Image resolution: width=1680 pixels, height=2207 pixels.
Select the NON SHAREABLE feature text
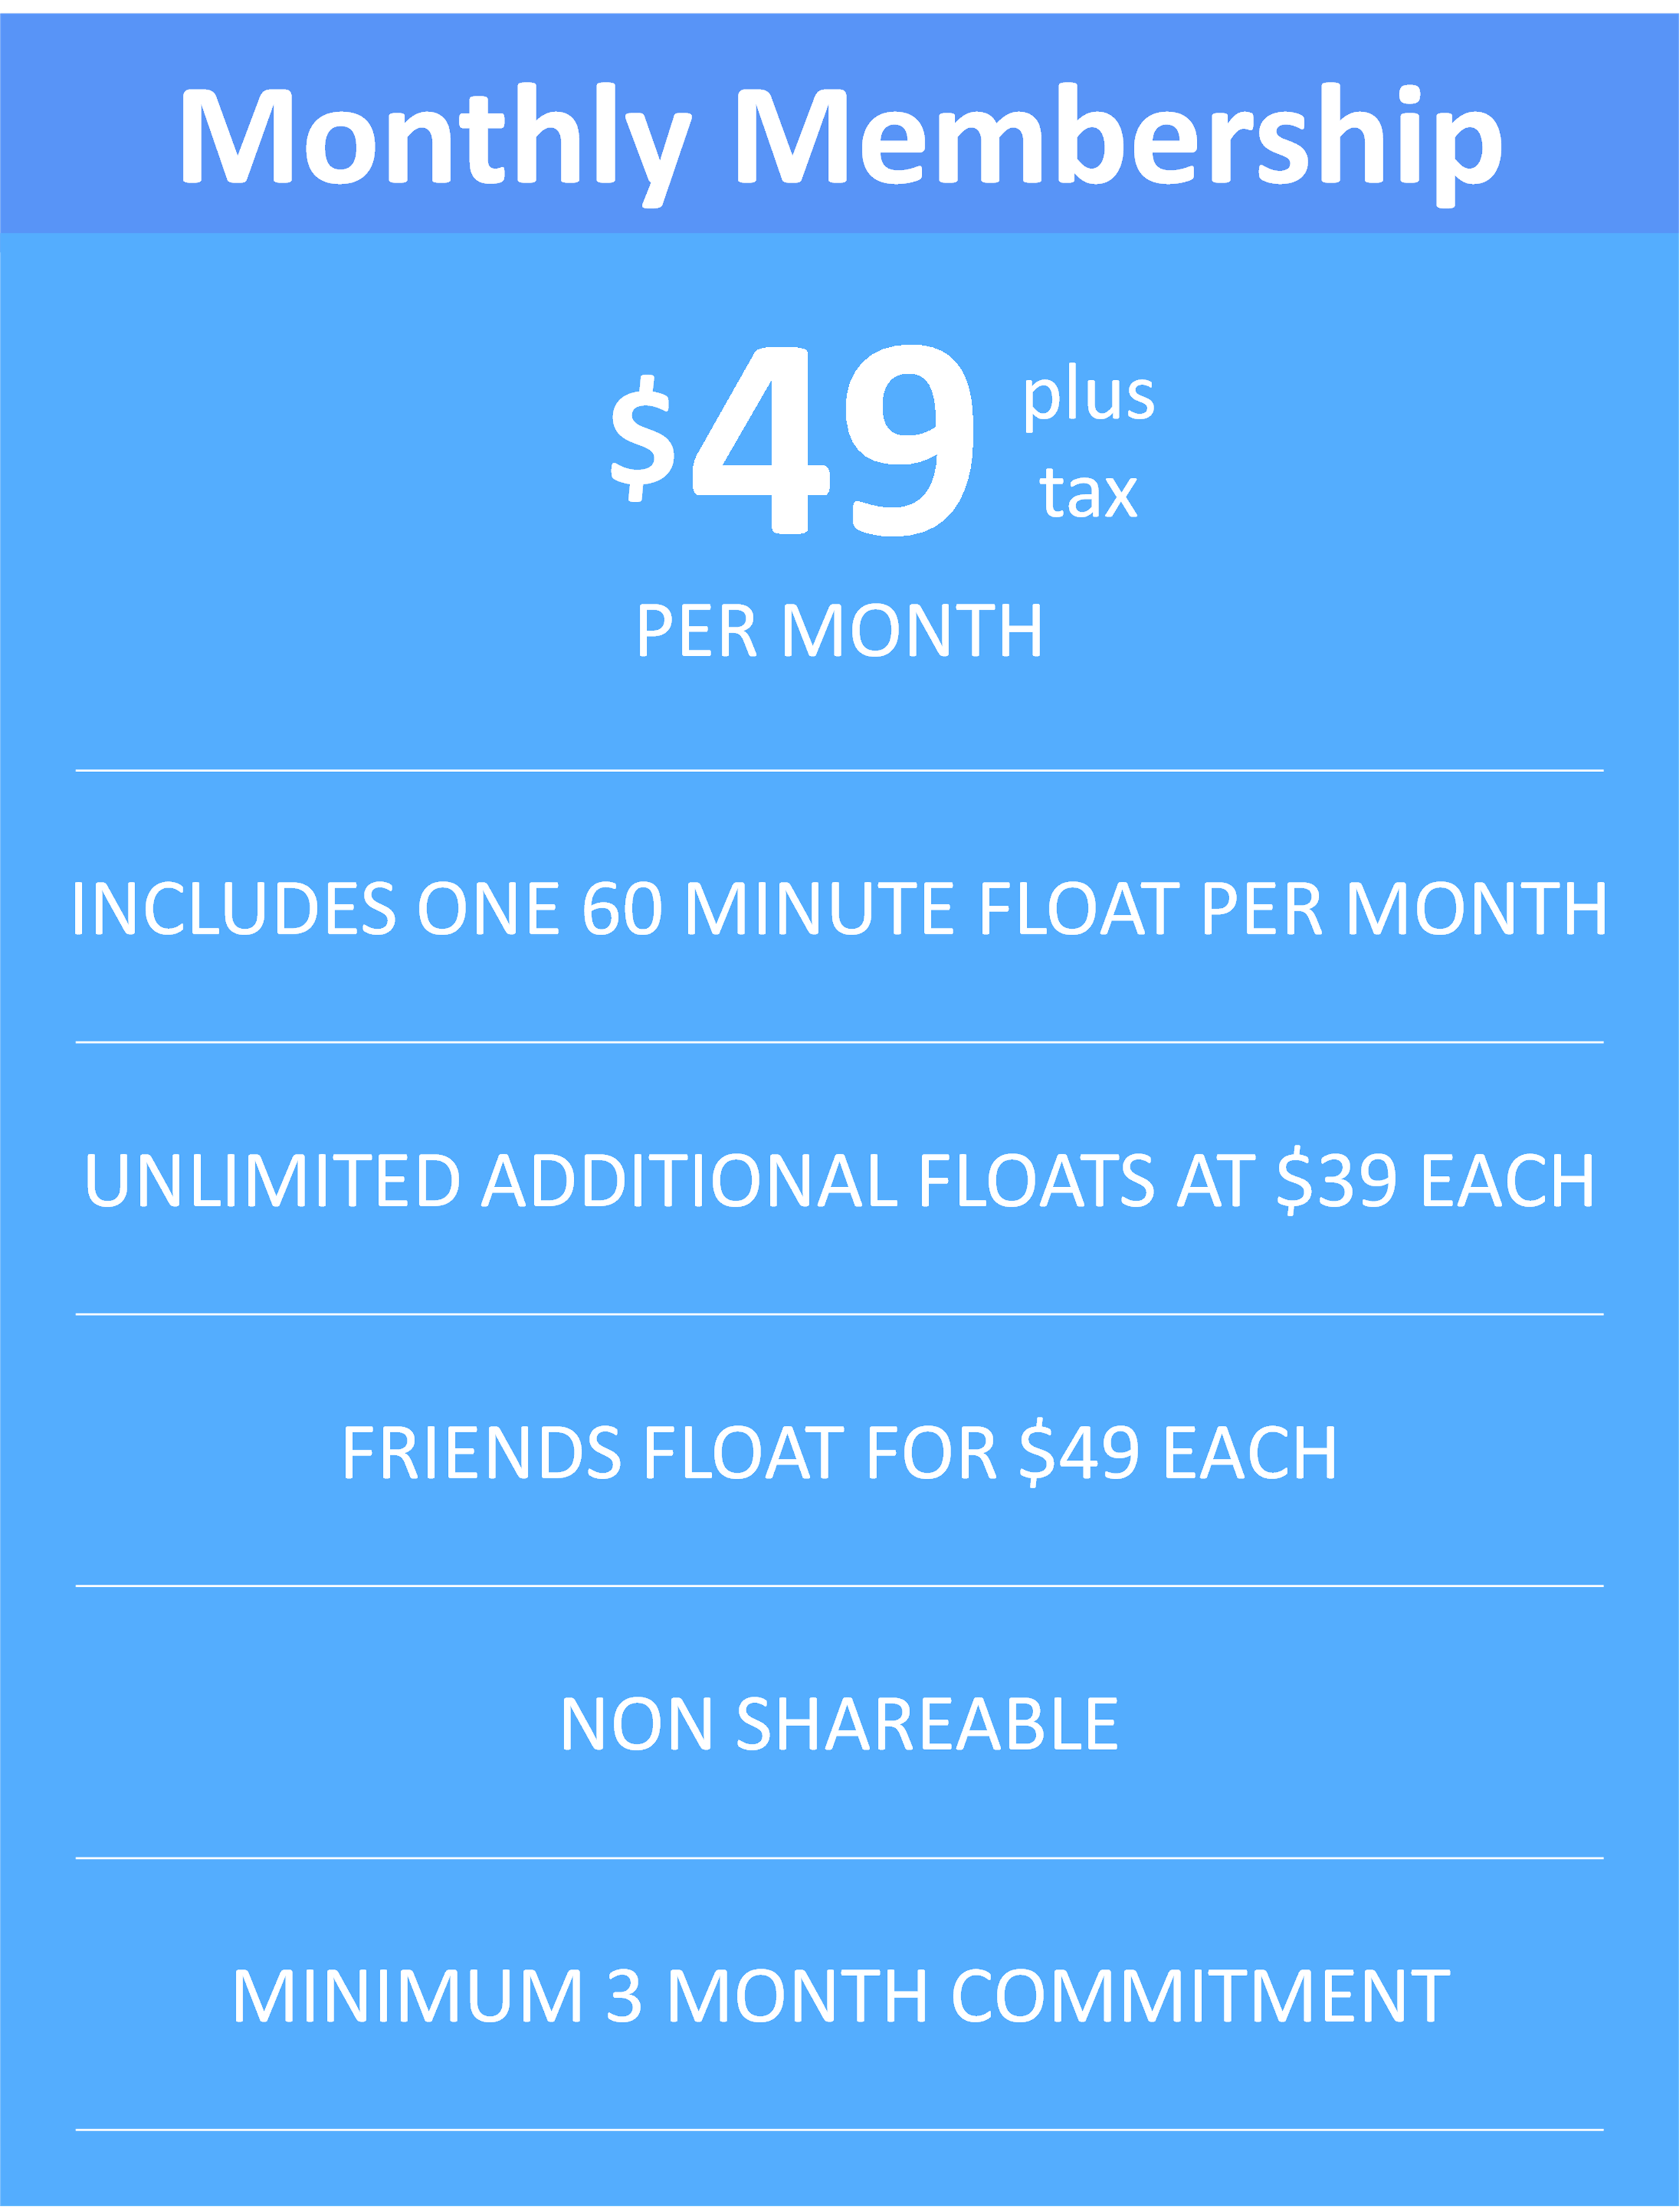pos(840,1725)
